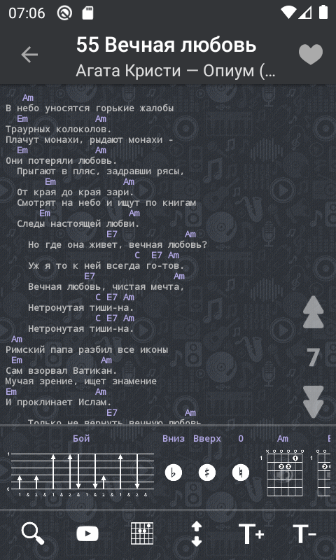Image resolution: width=336 pixels, height=560 pixels.
Task: Open the search magnifier icon
Action: (x=33, y=533)
